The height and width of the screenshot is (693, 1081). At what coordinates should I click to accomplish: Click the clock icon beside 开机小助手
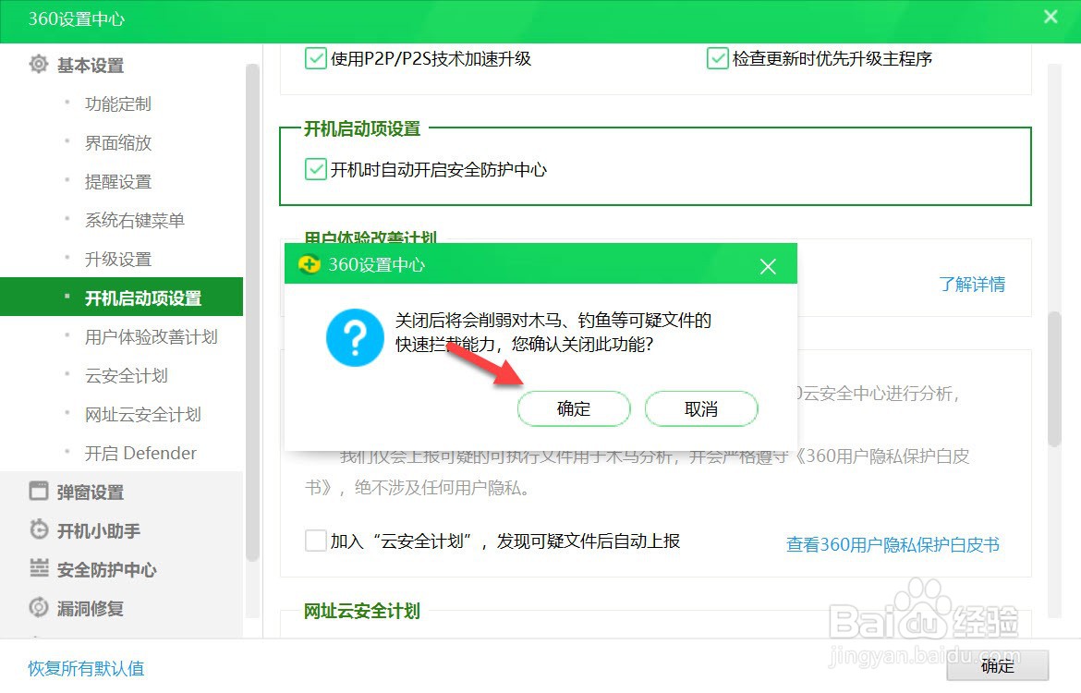[x=39, y=529]
